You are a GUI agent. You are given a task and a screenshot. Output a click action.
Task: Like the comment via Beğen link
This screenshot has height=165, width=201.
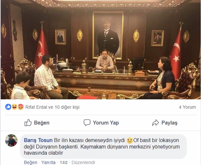click(x=30, y=162)
